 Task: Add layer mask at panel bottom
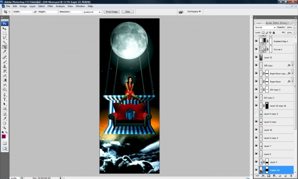click(269, 176)
